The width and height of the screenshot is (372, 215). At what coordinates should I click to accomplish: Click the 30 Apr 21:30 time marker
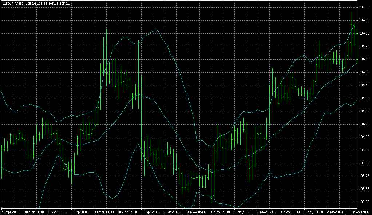pyautogui.click(x=151, y=211)
